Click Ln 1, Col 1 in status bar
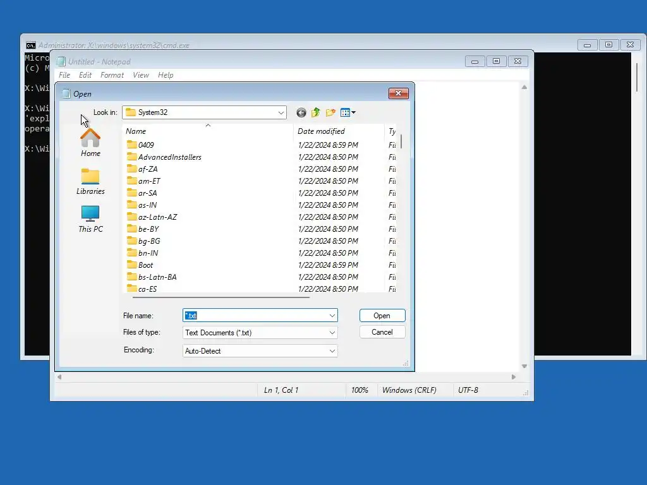Viewport: 647px width, 485px height. point(281,390)
